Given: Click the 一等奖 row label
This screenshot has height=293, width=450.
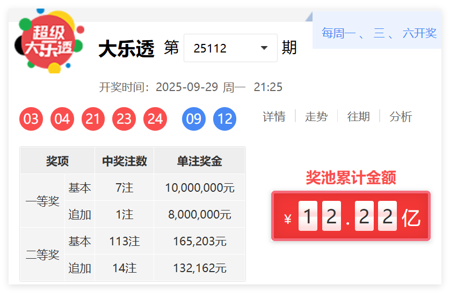Looking at the screenshot, I should point(42,201).
